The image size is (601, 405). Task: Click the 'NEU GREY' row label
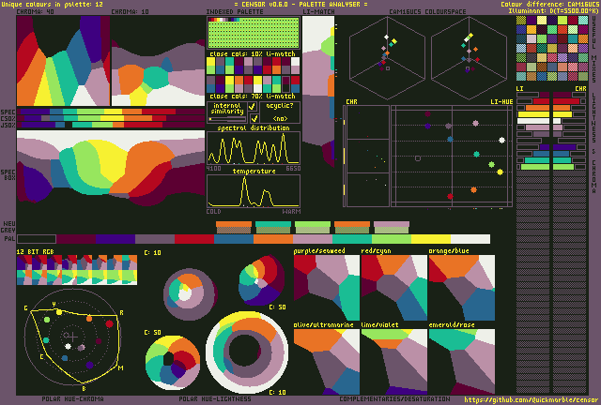pos(9,227)
